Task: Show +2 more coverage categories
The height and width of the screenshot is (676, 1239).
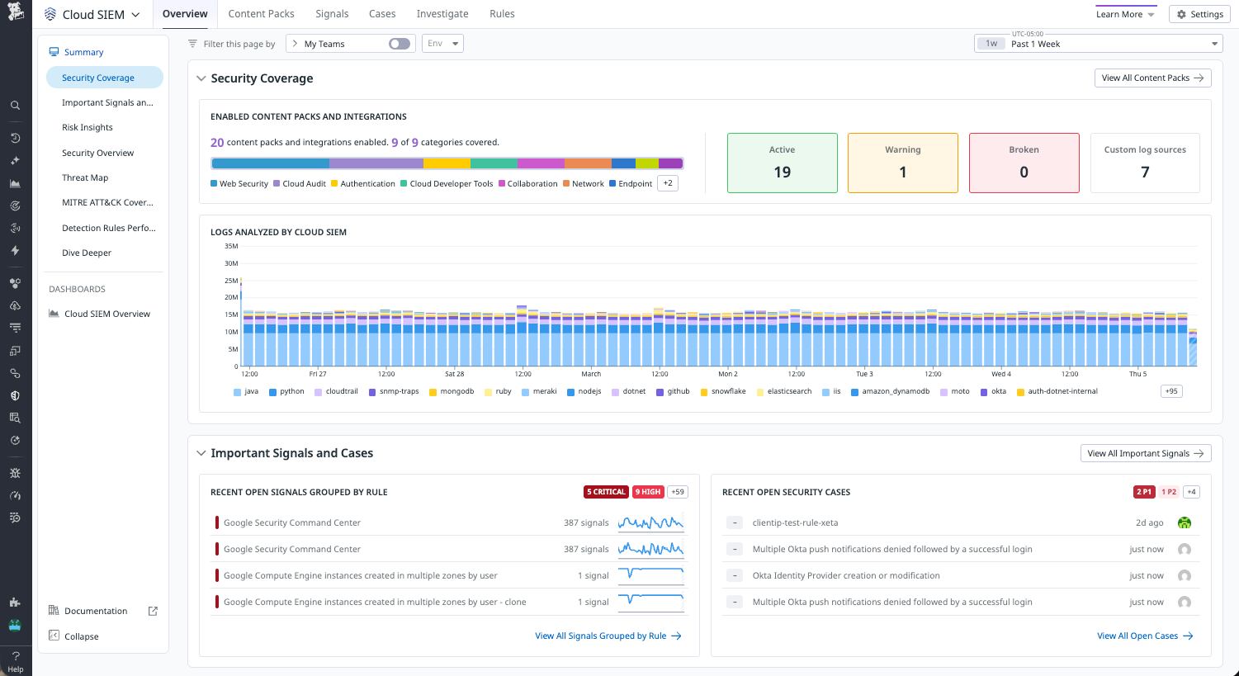Action: click(x=668, y=183)
